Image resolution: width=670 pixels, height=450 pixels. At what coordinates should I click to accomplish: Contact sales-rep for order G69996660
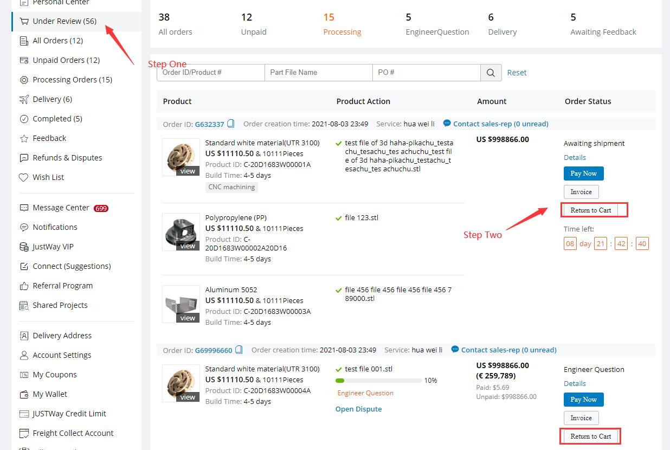pos(504,350)
